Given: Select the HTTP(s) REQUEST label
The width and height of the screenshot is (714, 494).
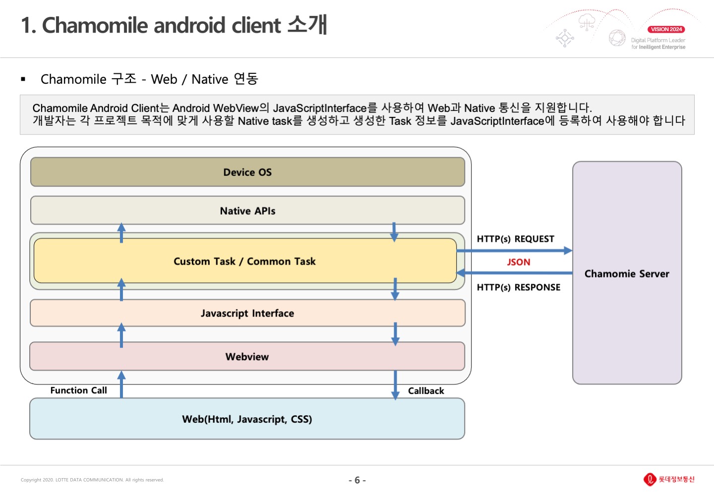Looking at the screenshot, I should 516,239.
